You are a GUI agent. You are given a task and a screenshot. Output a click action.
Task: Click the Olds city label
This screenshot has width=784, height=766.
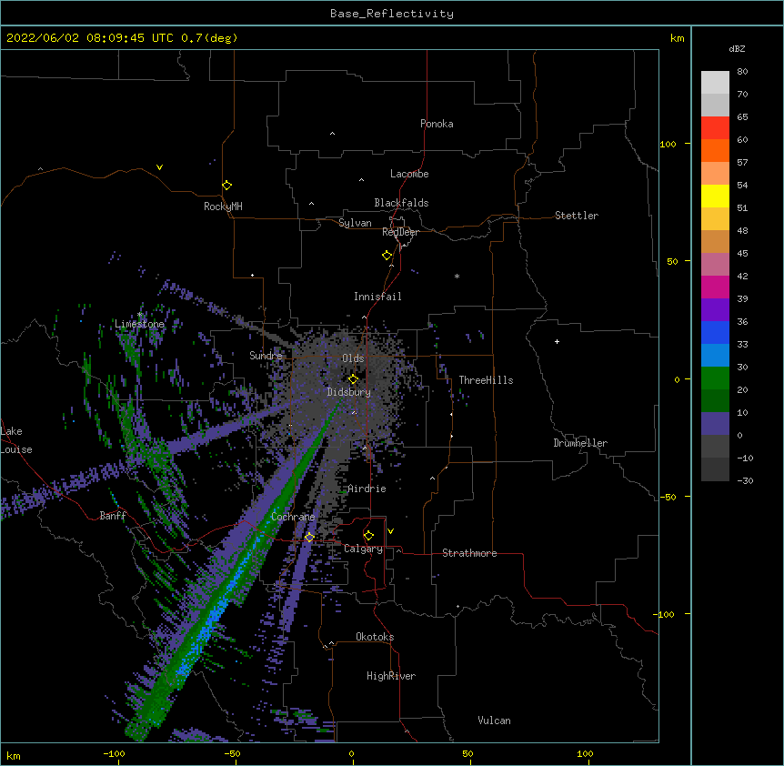pyautogui.click(x=353, y=358)
